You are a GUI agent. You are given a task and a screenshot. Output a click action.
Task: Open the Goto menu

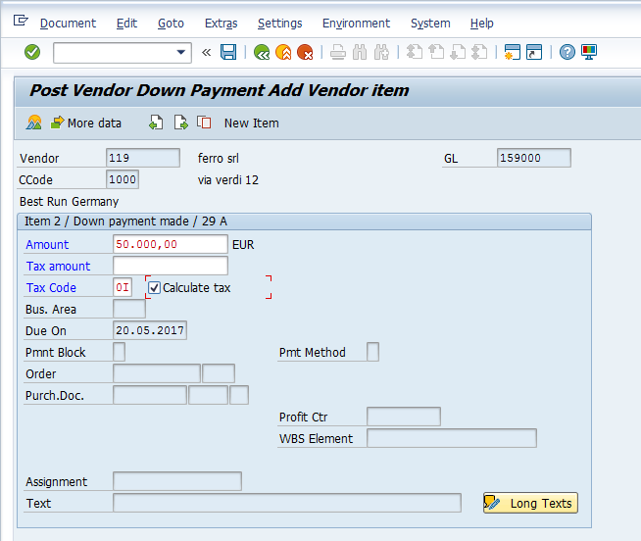pos(171,23)
